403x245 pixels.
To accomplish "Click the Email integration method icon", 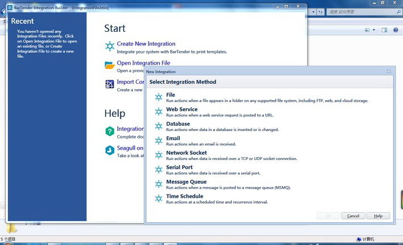I will point(158,141).
